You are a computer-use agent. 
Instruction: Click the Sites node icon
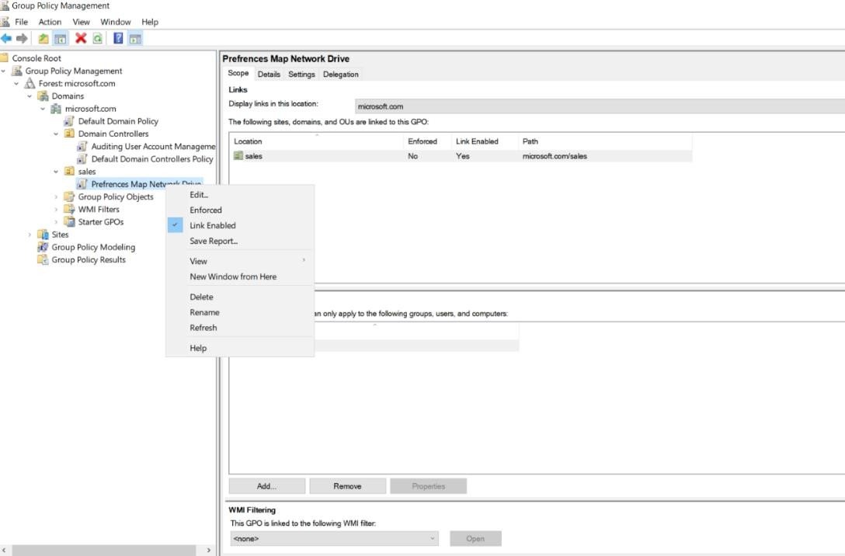(x=43, y=235)
